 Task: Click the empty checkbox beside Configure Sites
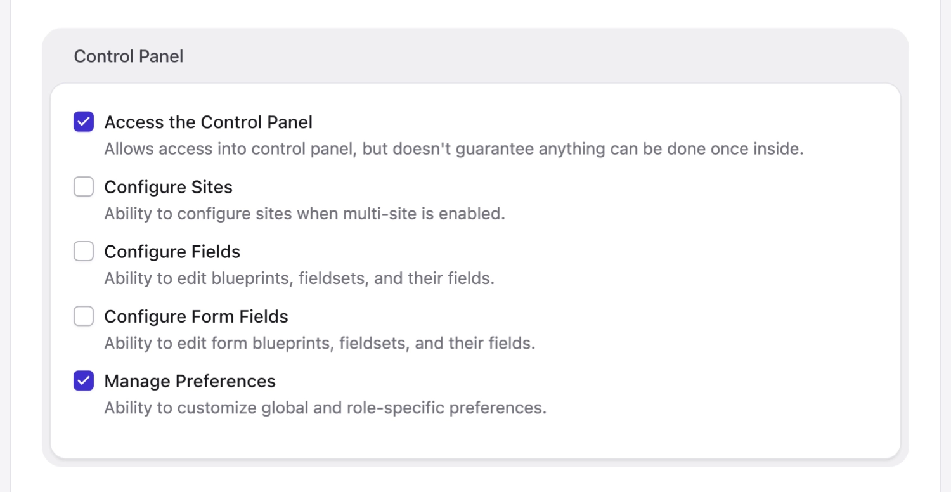(83, 186)
